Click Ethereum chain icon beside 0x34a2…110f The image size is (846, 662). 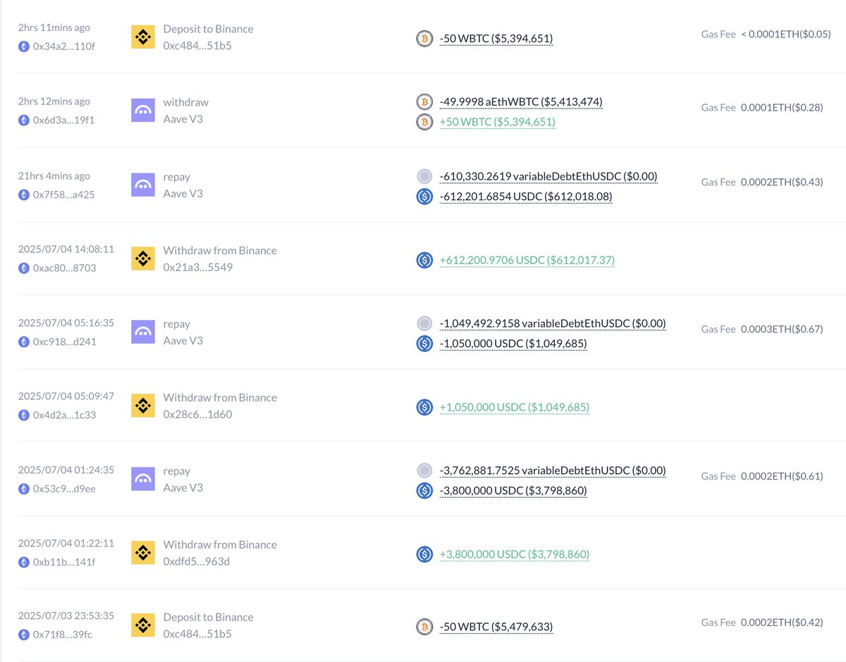coord(24,46)
